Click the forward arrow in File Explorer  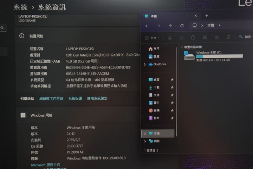click(x=158, y=26)
